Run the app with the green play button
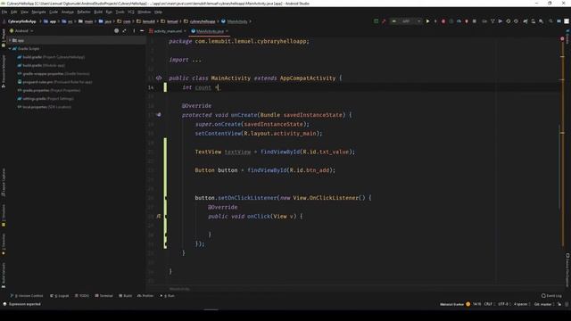 [x=427, y=21]
